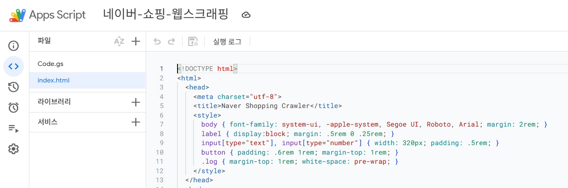Click the save project icon
Viewport: 568px width, 188px height.
pos(193,41)
